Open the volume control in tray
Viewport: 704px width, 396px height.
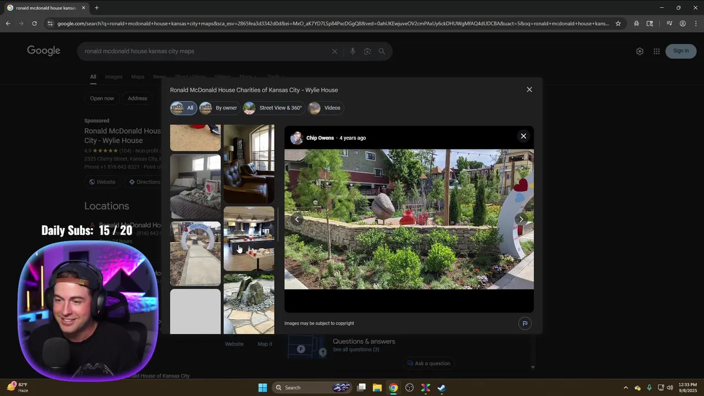[670, 388]
